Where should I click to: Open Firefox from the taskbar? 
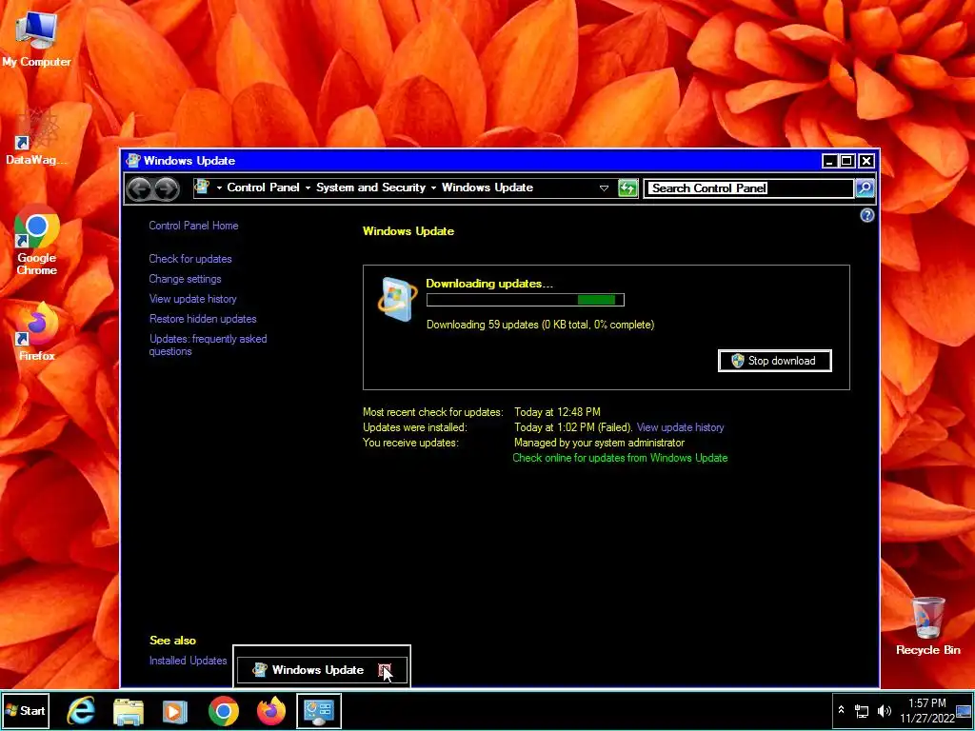click(x=271, y=711)
